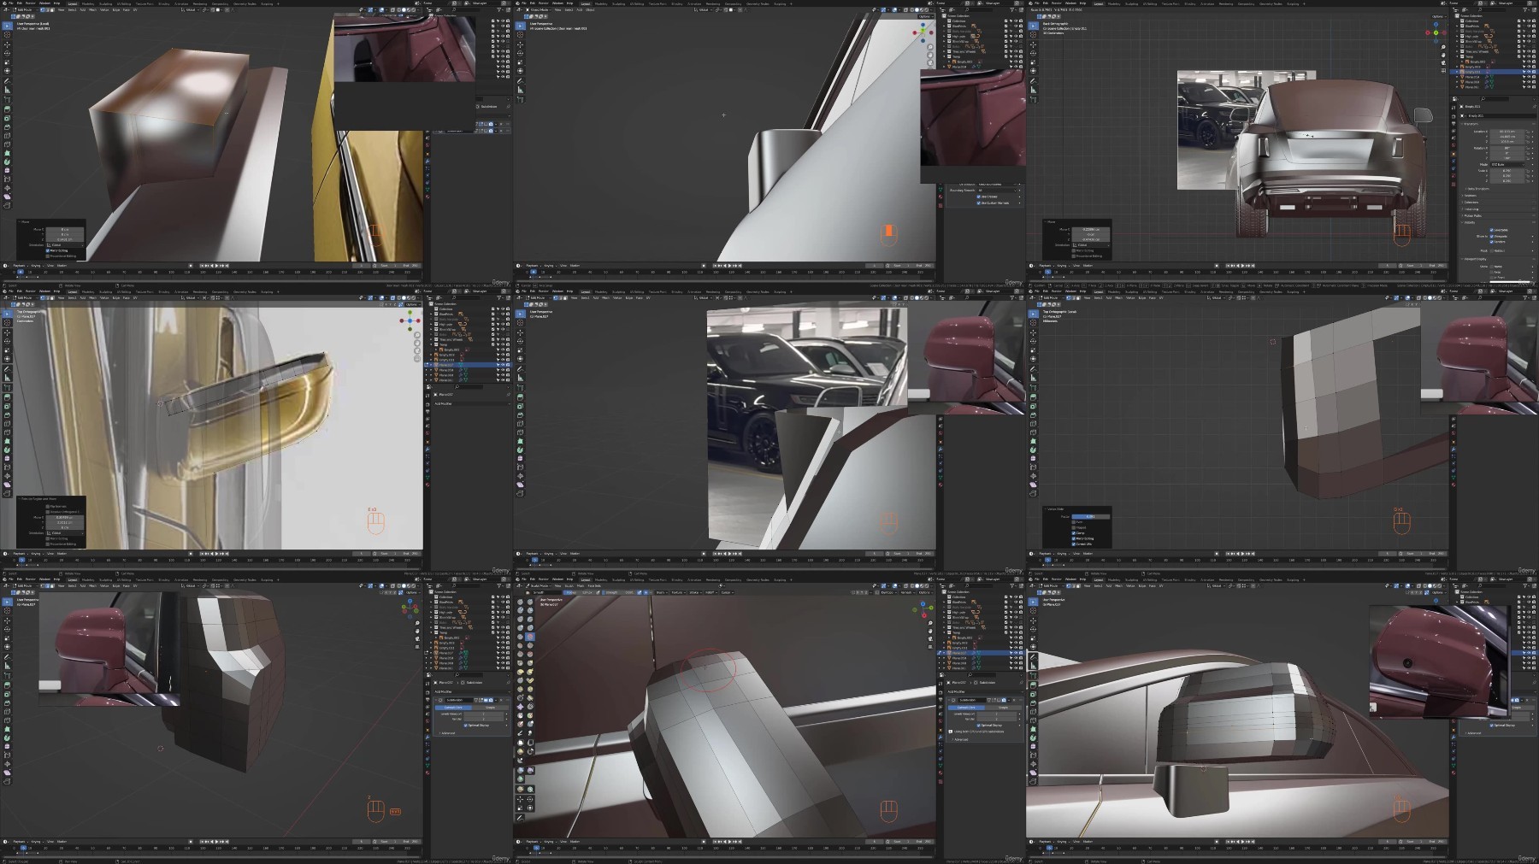Open Face Sets menu in sculpt window

coord(594,585)
